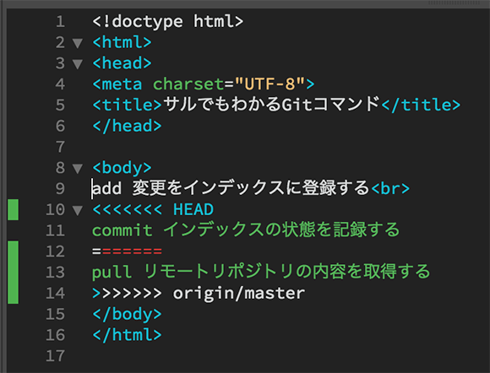Click the closing </body> tag
This screenshot has width=490, height=373.
click(x=127, y=314)
